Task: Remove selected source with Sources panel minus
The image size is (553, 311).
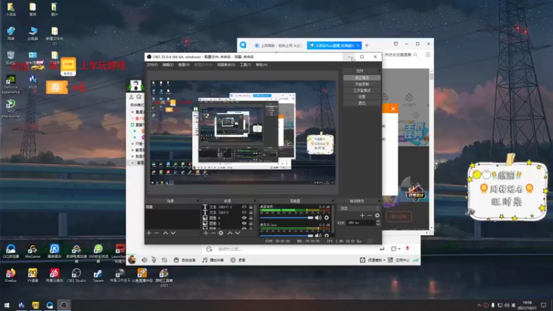Action: tap(213, 233)
